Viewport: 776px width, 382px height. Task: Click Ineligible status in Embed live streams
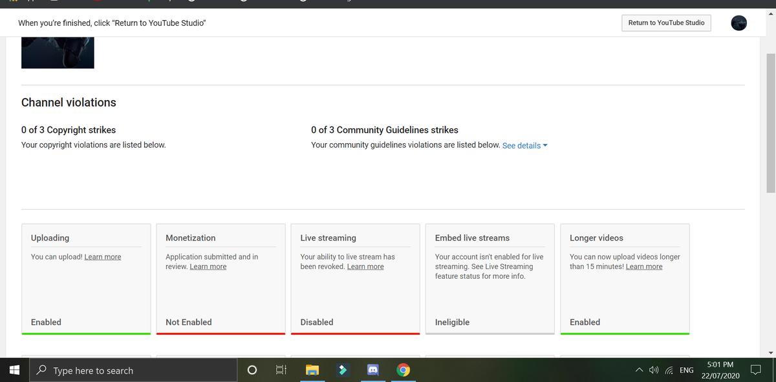coord(453,322)
